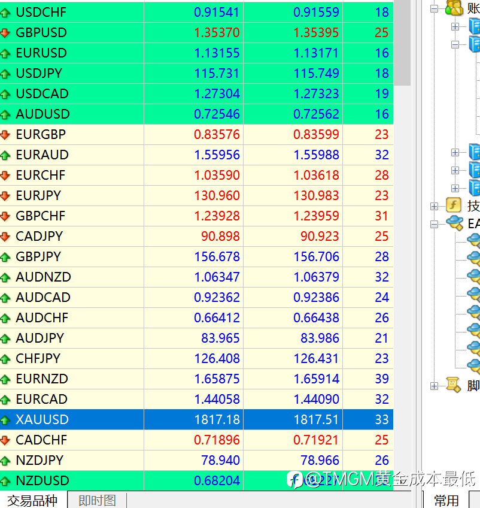Click the EURAUD bid price 1.55956
Viewport: 480px width, 508px height.
pyautogui.click(x=217, y=155)
